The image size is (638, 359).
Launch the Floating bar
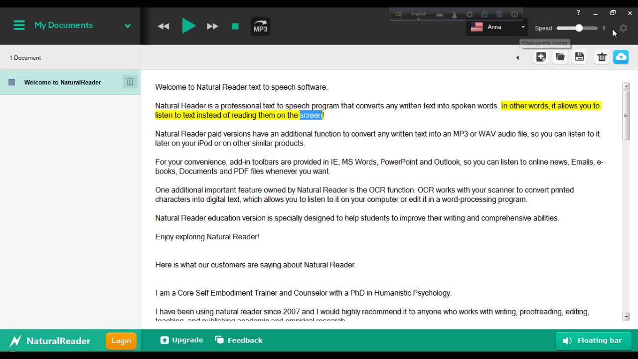click(592, 341)
